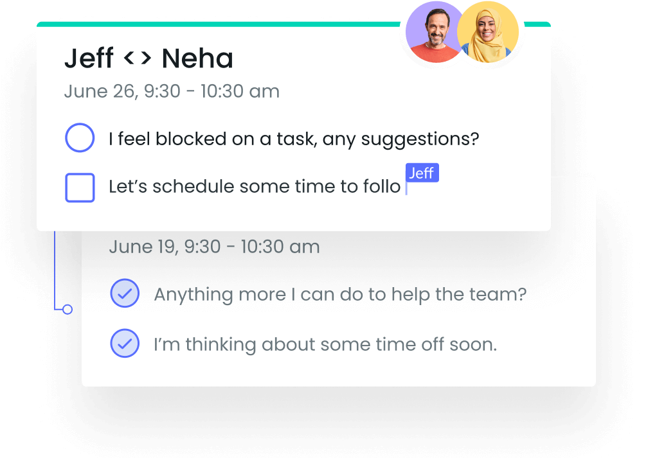Edit the text 'I feel blocked on a task, any suggestions?'
The image size is (648, 458).
[x=294, y=139]
